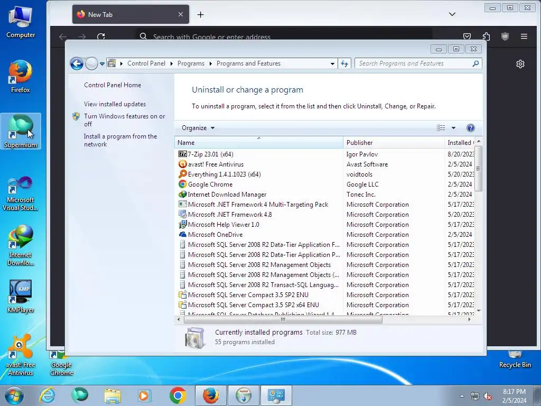Open recent pages dropdown next to forward button
541x406 pixels.
coord(102,64)
